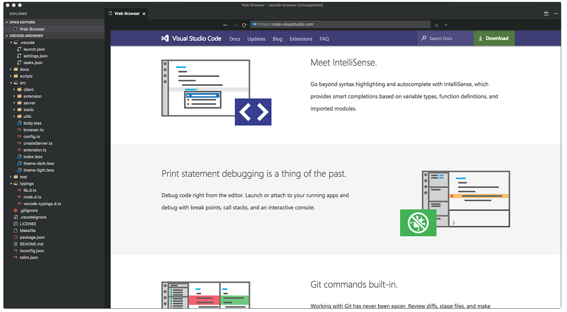Image resolution: width=567 pixels, height=312 pixels.
Task: Go back using the browser back arrow
Action: click(226, 25)
